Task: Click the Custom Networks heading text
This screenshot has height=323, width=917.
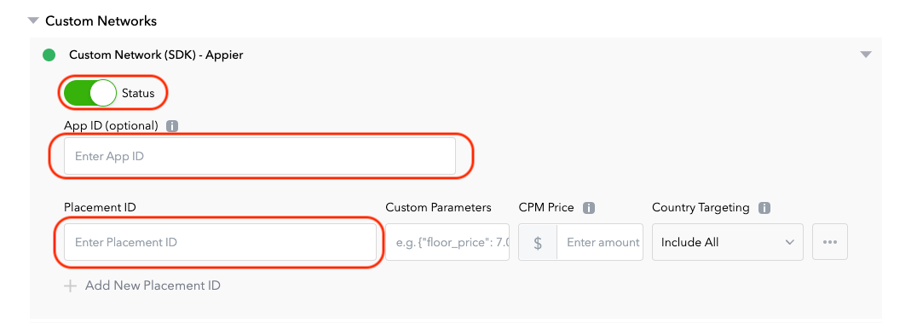Action: [x=101, y=21]
